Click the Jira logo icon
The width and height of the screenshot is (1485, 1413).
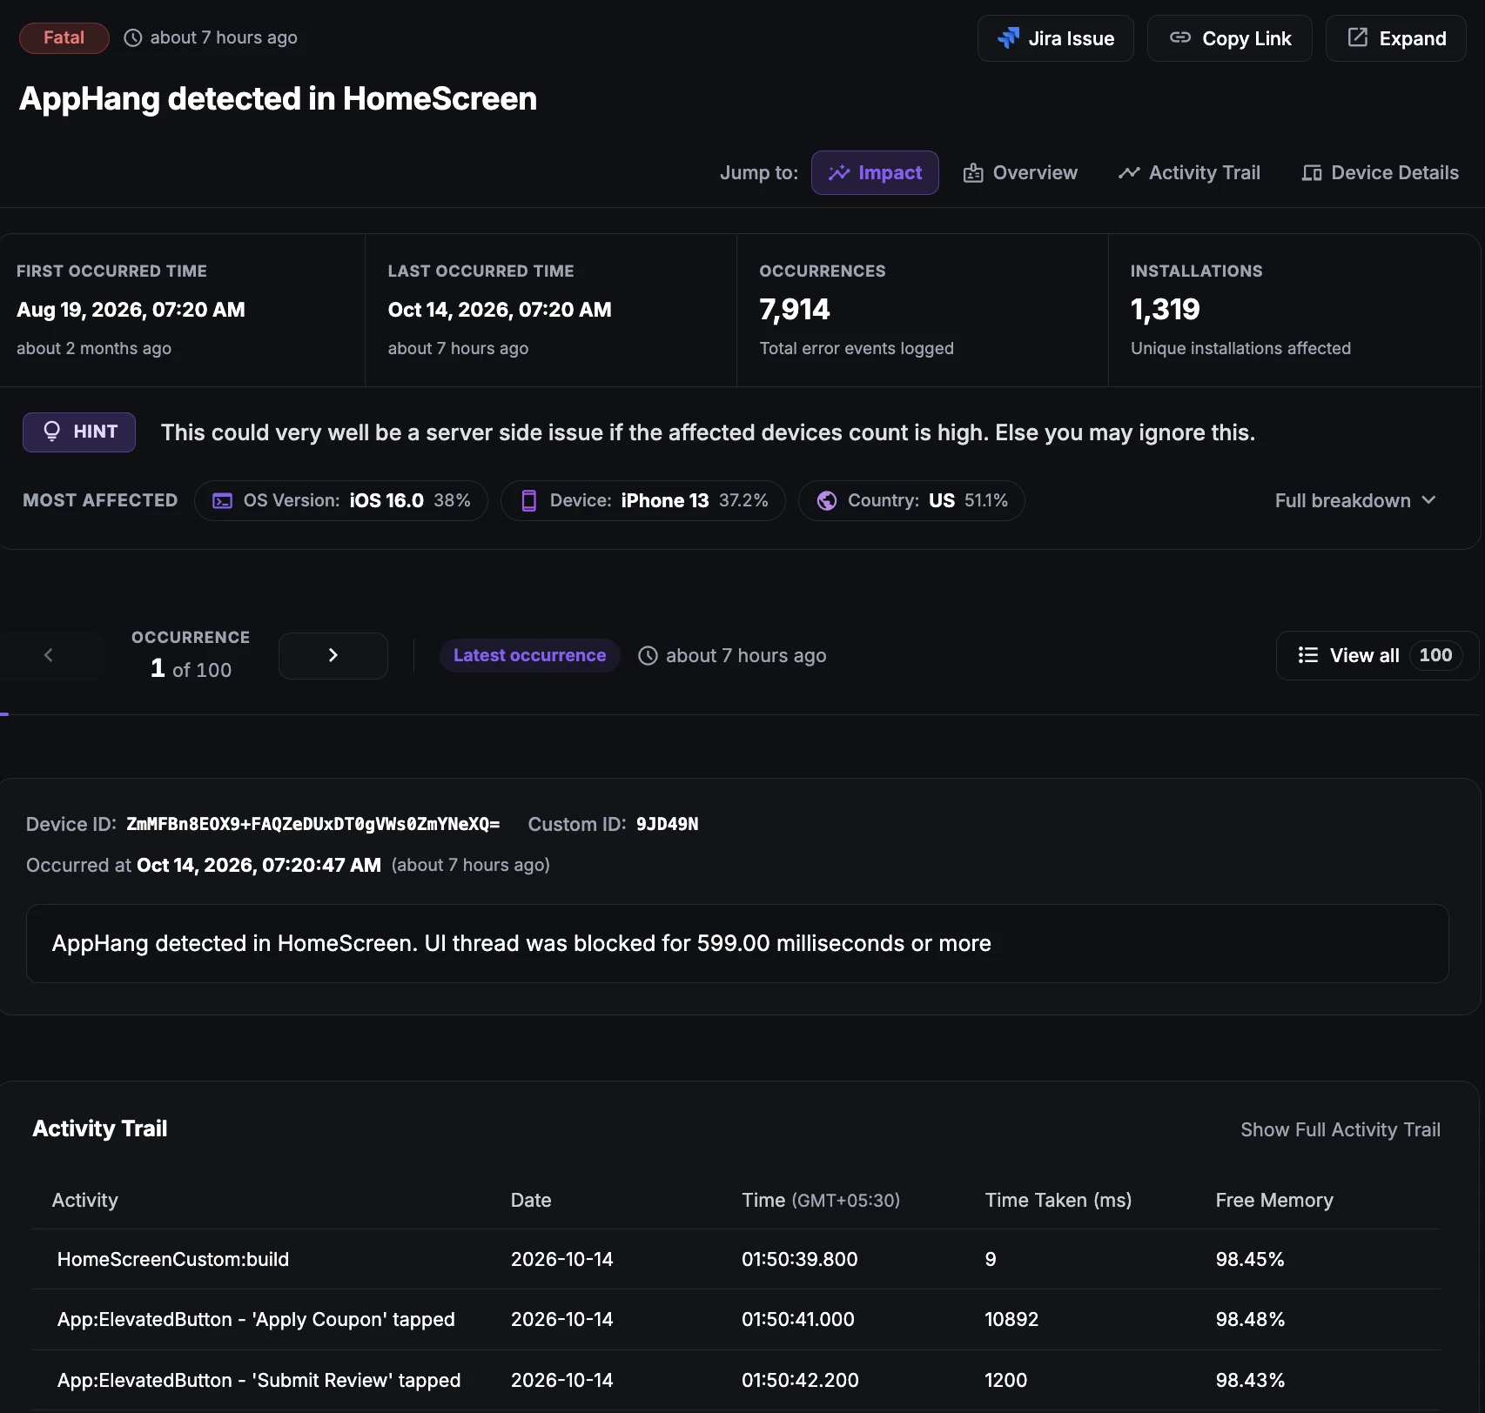pos(1008,37)
